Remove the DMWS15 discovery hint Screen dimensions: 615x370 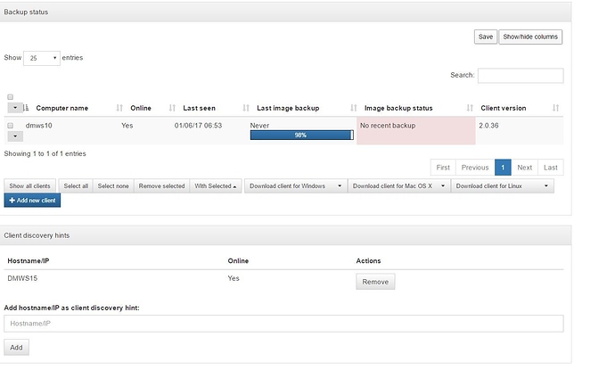click(x=375, y=281)
